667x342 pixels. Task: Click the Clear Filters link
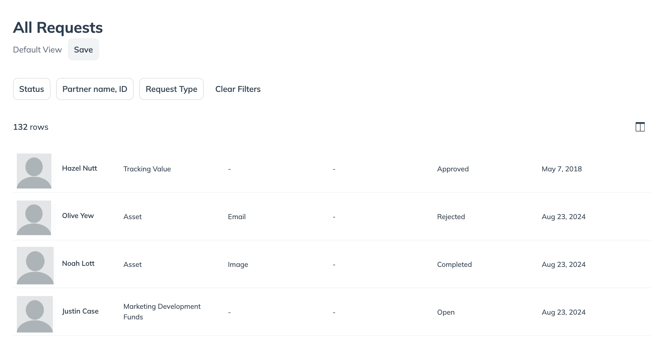click(238, 89)
